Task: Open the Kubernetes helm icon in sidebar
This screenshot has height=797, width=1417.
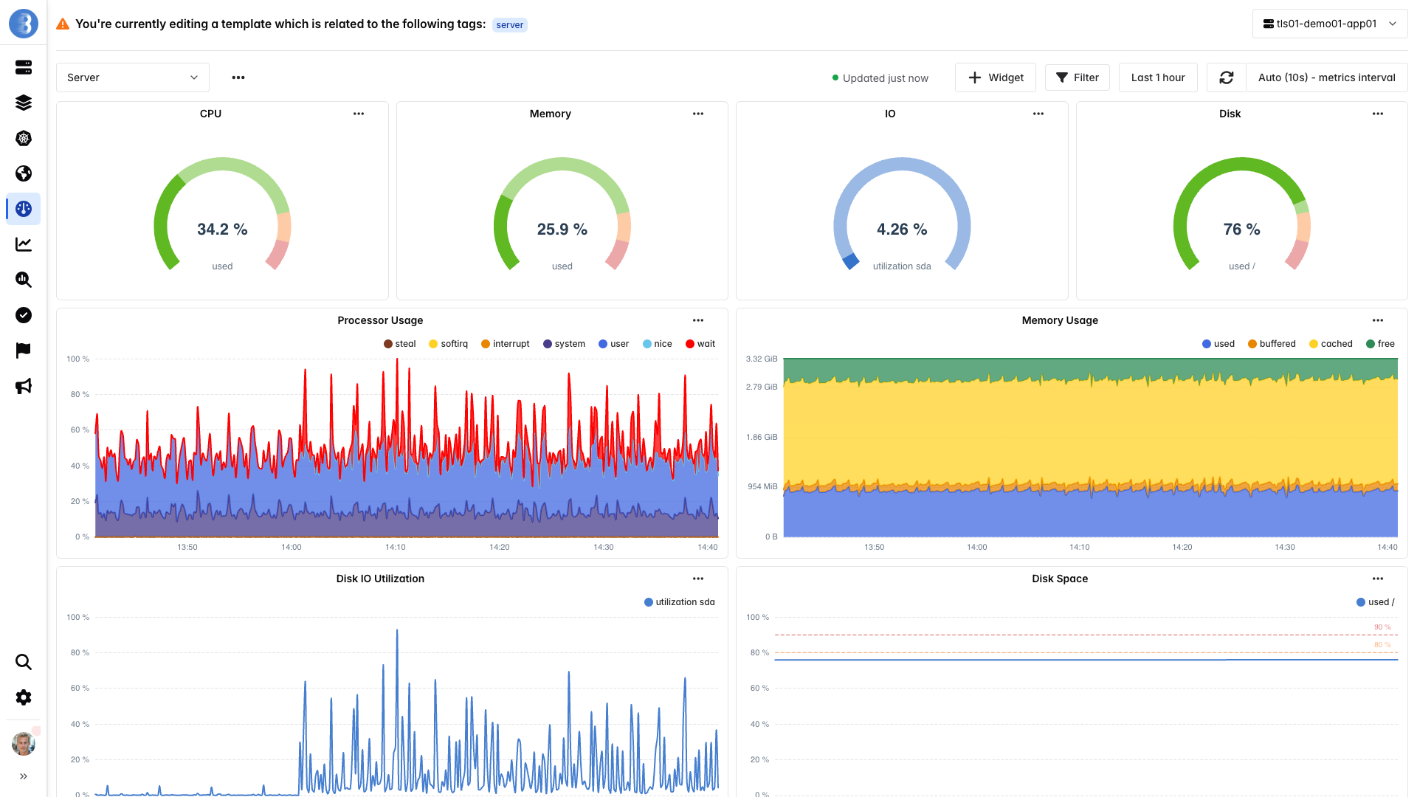Action: click(x=24, y=138)
